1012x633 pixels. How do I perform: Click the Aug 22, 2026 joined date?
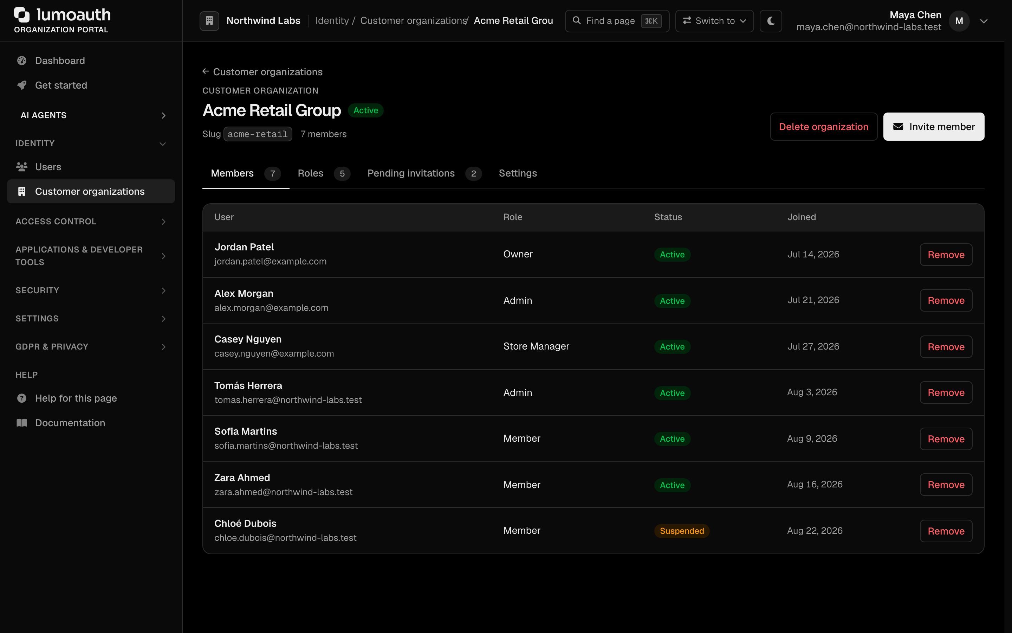[x=815, y=530]
